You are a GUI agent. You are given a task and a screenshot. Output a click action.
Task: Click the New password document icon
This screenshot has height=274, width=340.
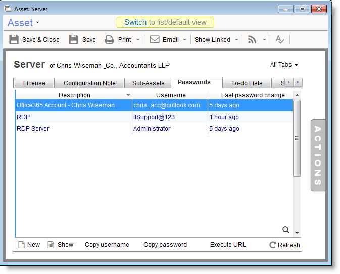[x=21, y=245]
